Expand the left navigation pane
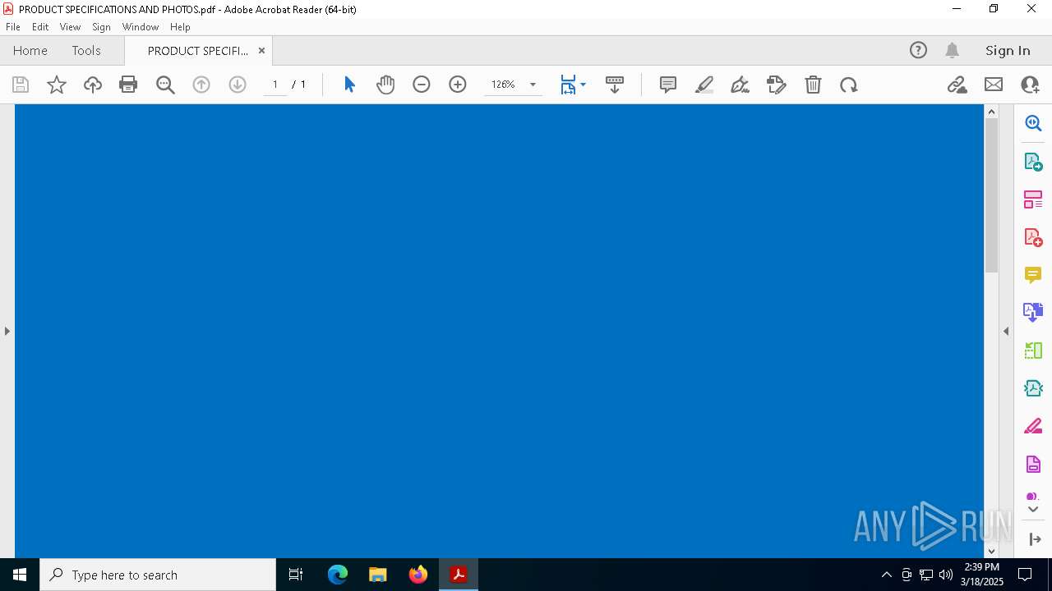The image size is (1052, 591). tap(7, 331)
